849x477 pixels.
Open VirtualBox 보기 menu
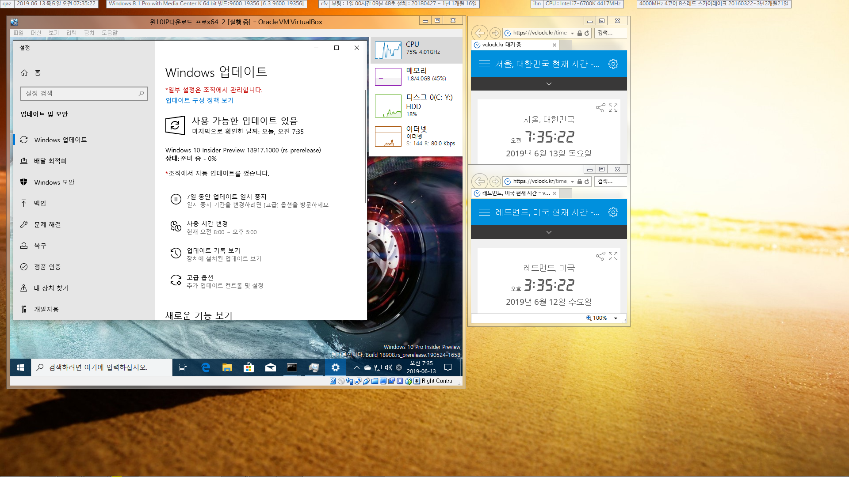pos(54,33)
